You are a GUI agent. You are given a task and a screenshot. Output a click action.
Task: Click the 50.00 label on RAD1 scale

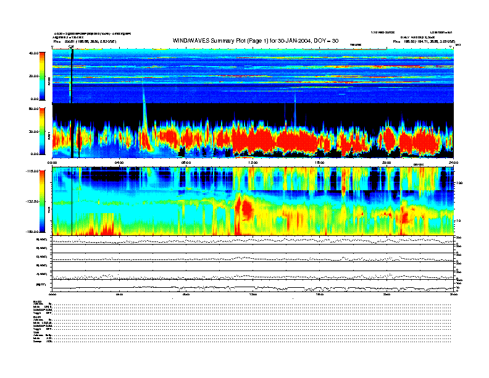[x=32, y=109]
